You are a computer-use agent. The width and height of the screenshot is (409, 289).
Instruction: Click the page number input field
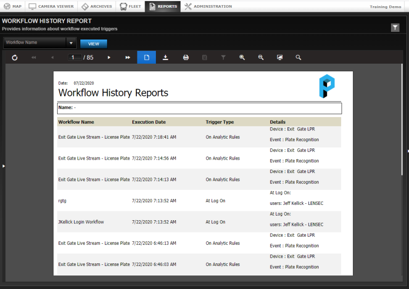[75, 57]
